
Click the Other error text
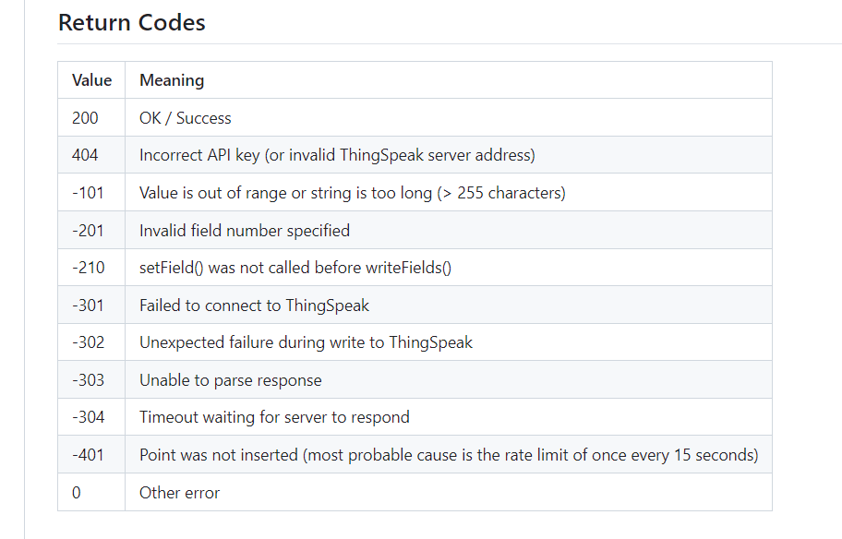tap(179, 492)
